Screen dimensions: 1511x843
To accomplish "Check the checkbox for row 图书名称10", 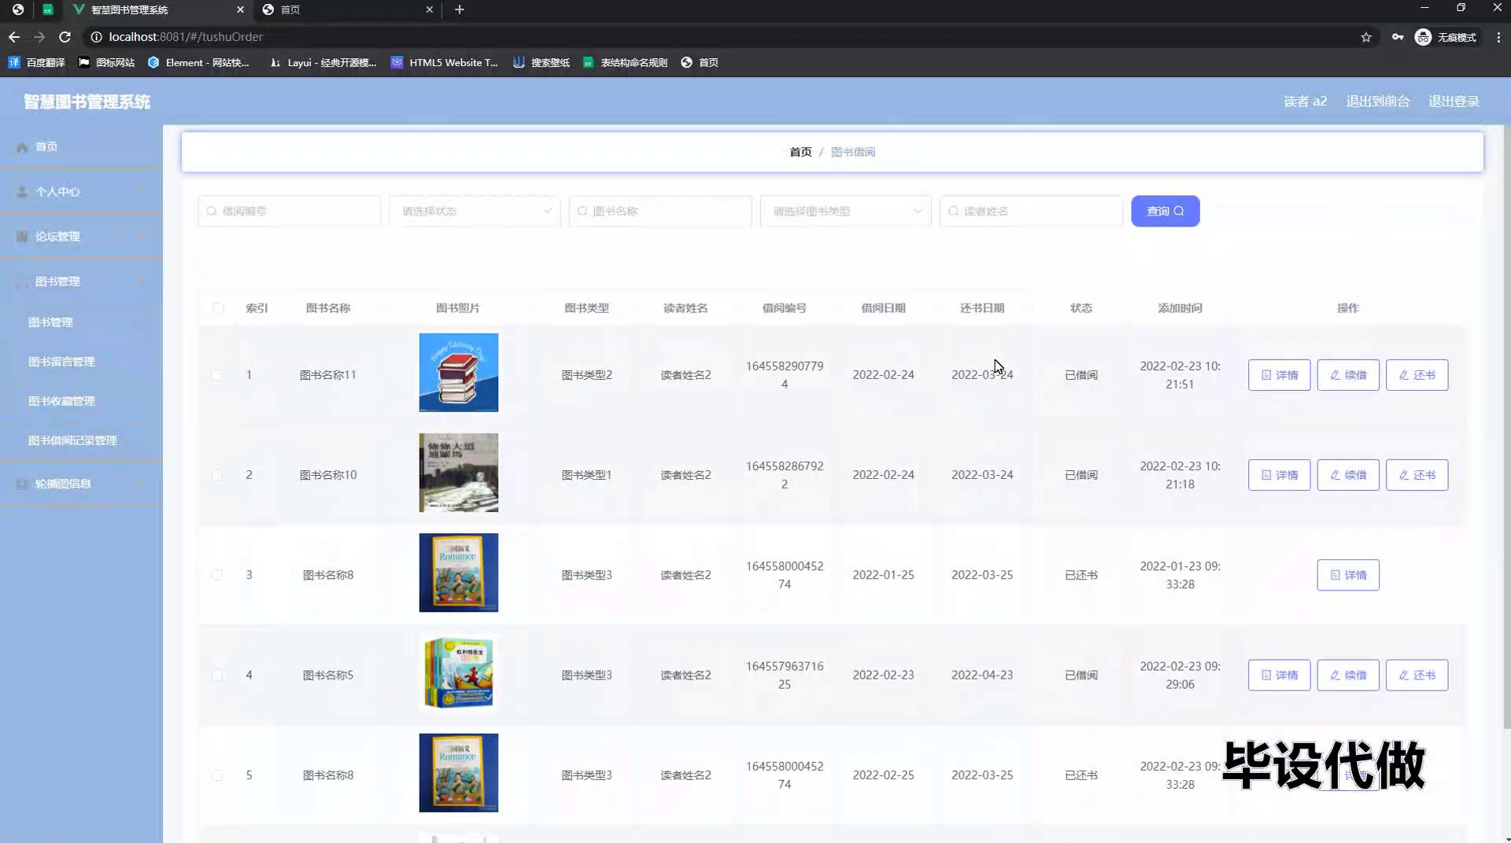I will tap(217, 475).
